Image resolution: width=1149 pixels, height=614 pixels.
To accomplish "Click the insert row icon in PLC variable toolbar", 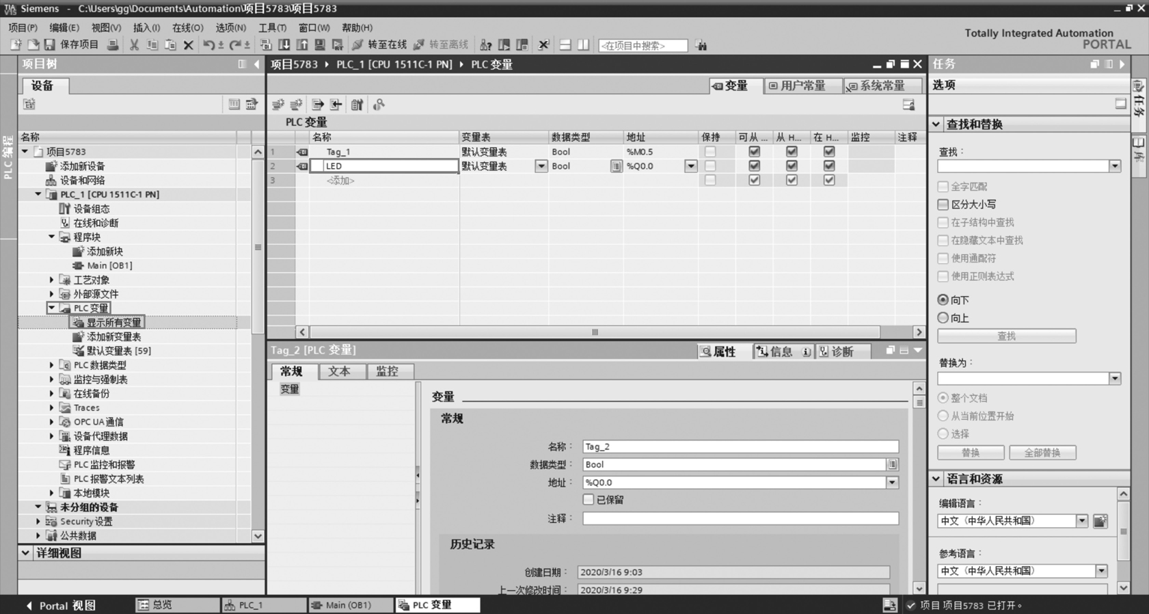I will click(x=278, y=105).
